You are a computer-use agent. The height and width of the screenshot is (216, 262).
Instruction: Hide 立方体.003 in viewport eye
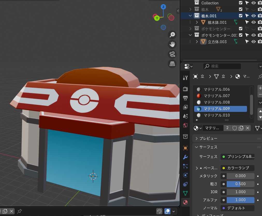coord(253,42)
